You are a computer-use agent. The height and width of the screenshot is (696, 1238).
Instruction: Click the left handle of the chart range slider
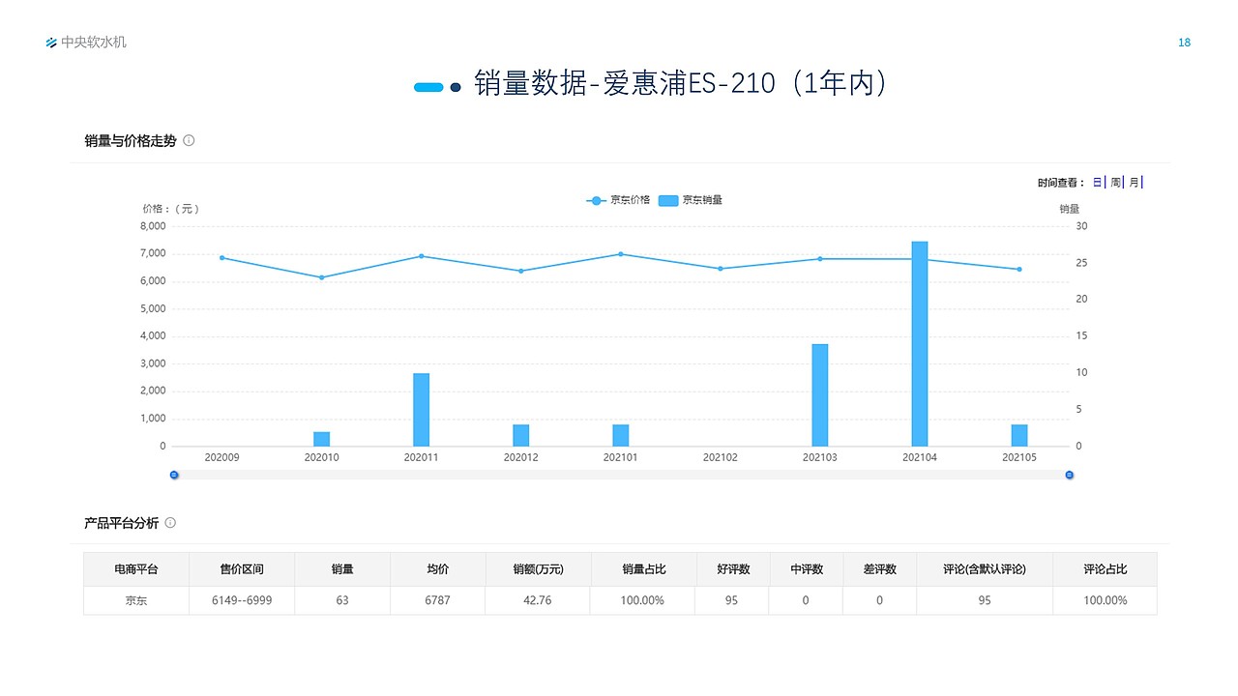174,475
